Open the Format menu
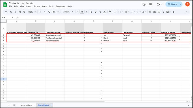Image resolution: width=193 pixels, height=108 pixels. point(37,6)
